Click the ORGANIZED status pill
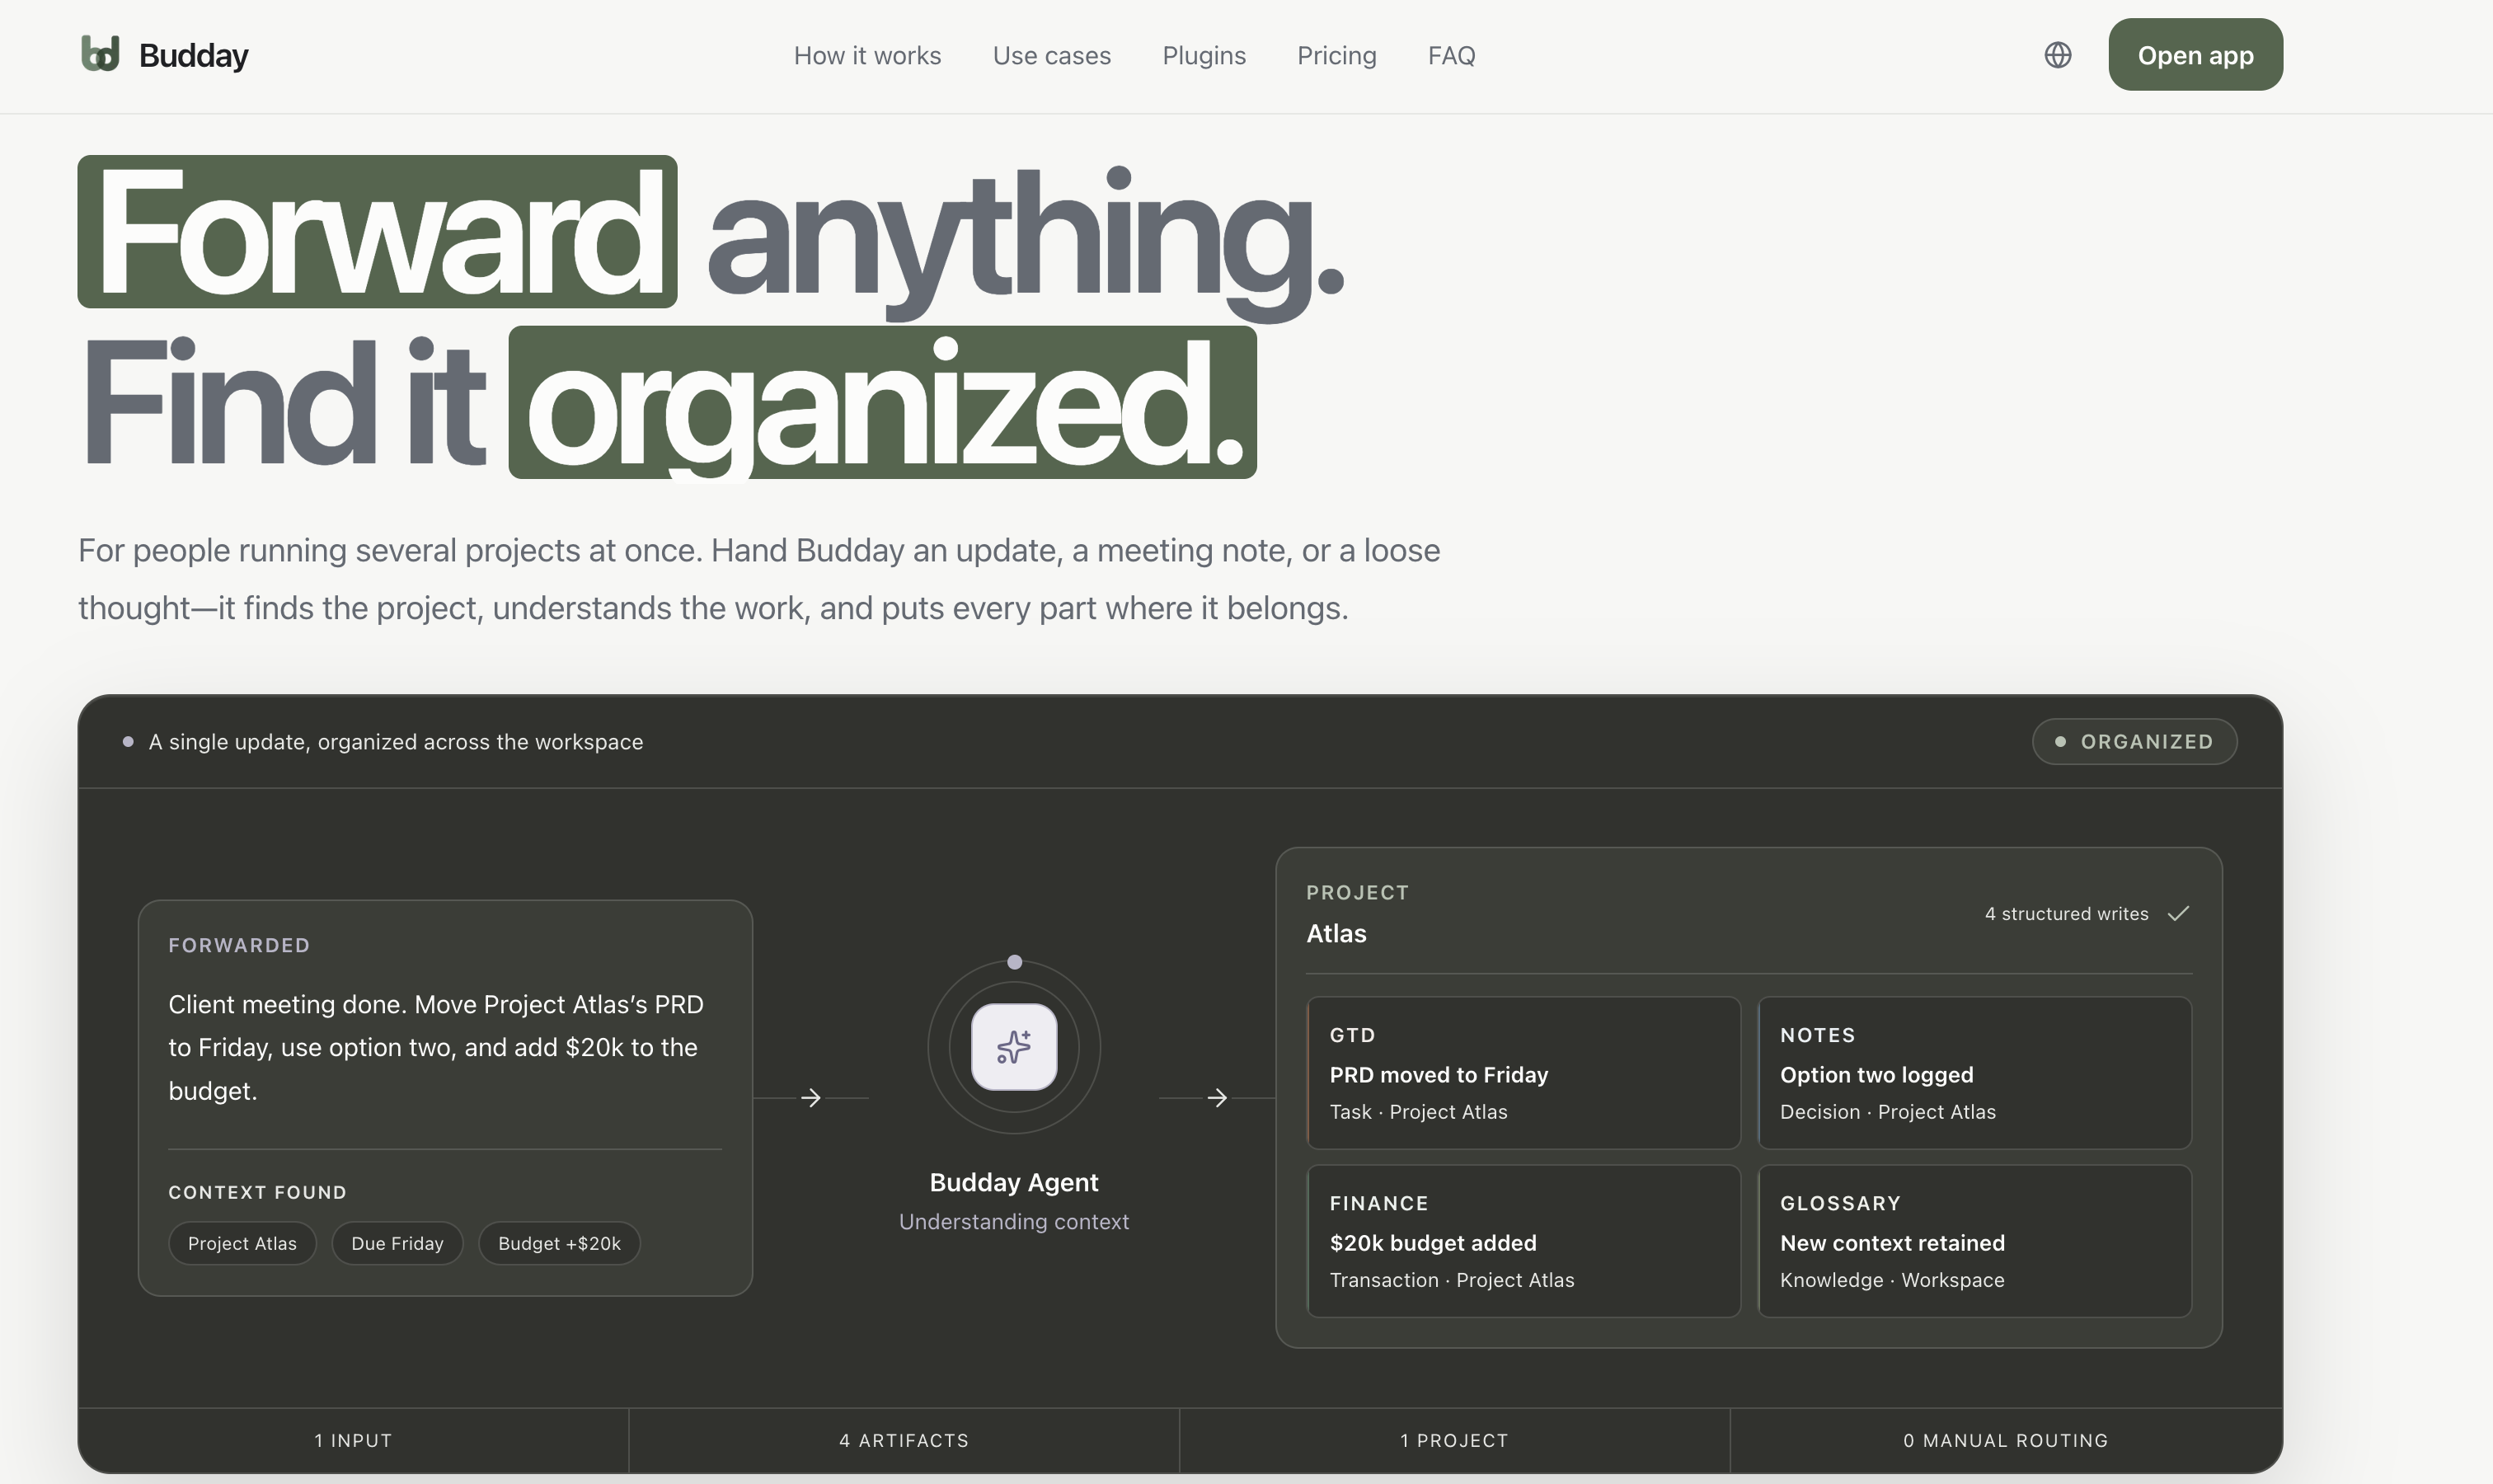 [2134, 742]
